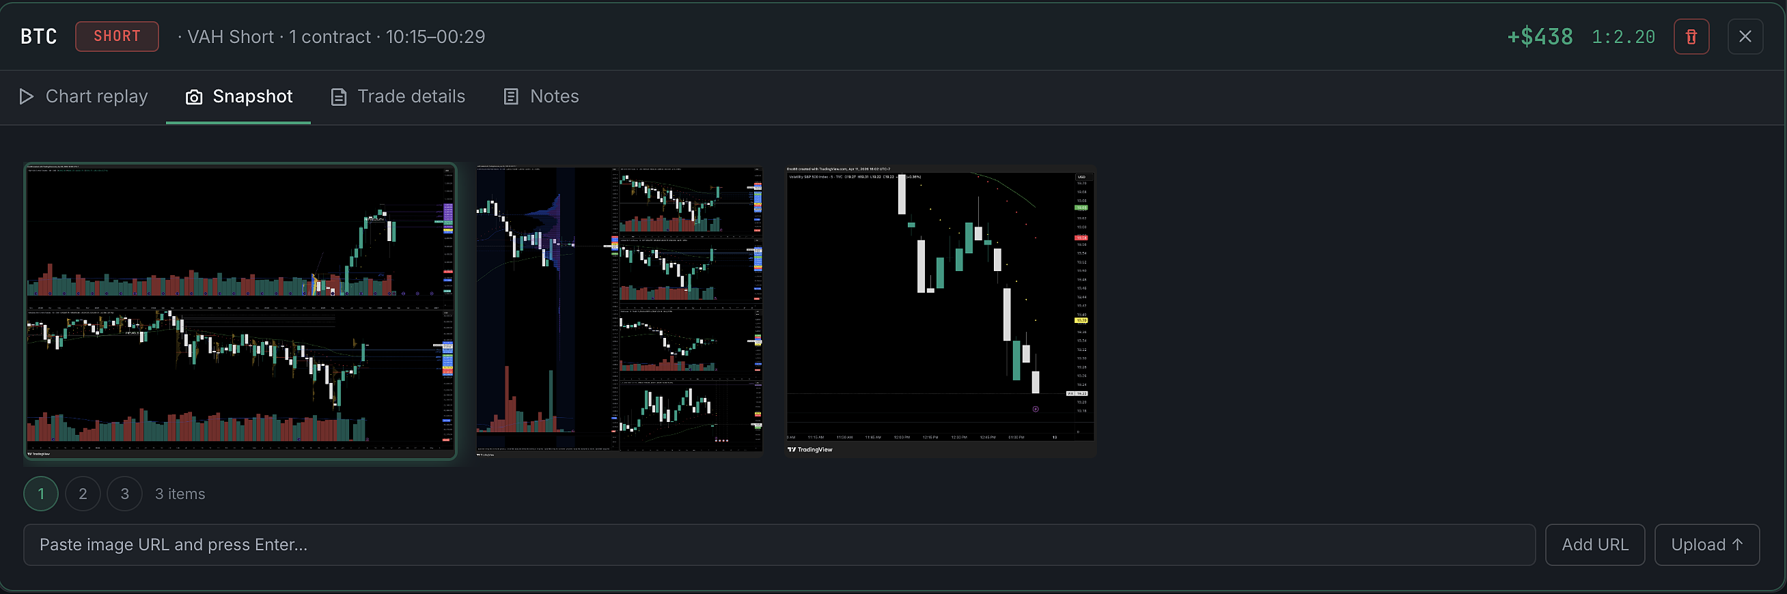Open the Notes tab

coord(541,96)
